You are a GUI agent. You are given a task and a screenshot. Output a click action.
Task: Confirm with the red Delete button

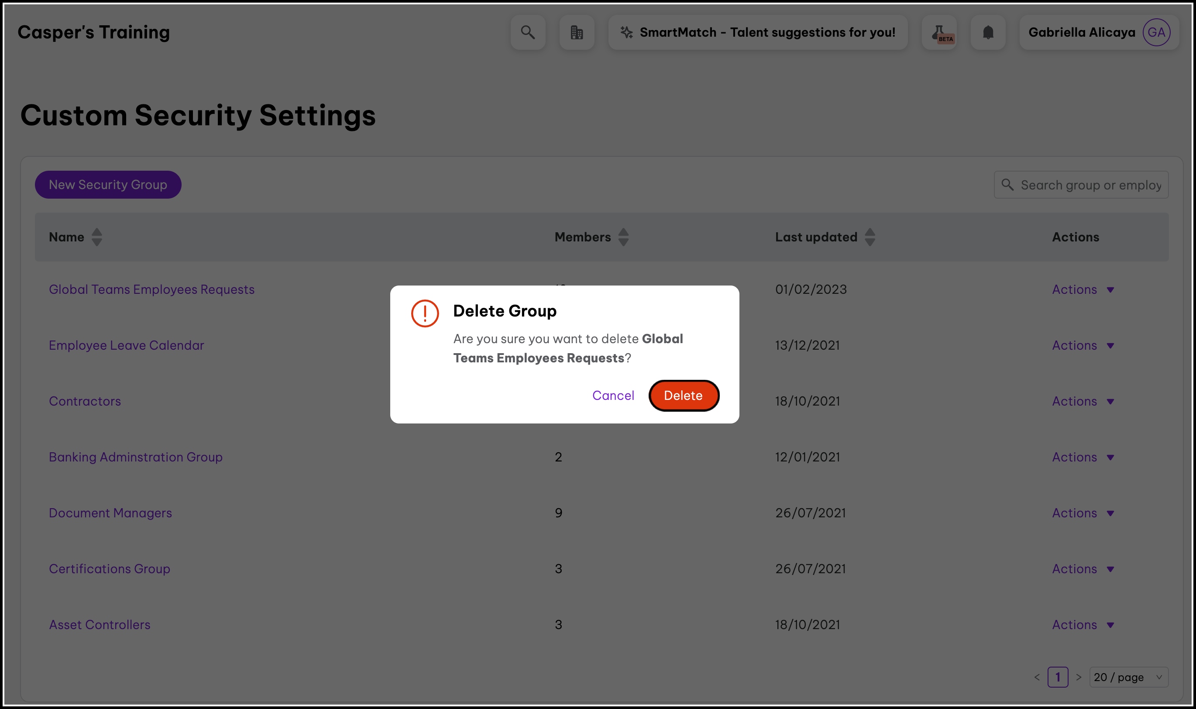click(684, 396)
